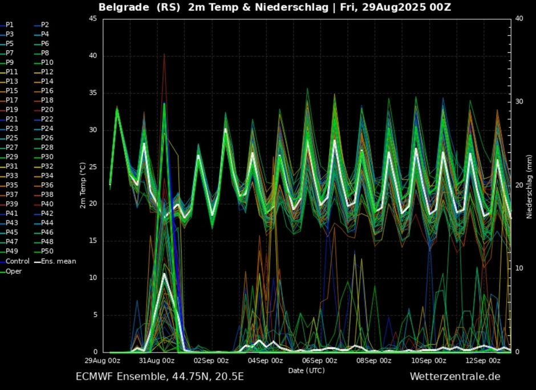Click the Oper run legend marker
The height and width of the screenshot is (390, 536).
[x=3, y=270]
